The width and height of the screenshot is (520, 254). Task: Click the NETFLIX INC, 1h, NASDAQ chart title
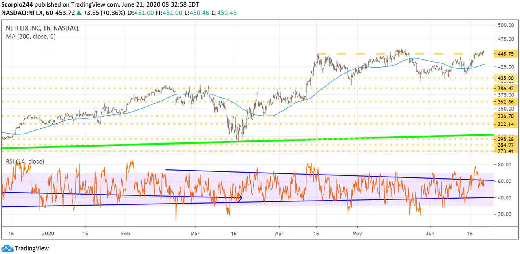pyautogui.click(x=42, y=28)
